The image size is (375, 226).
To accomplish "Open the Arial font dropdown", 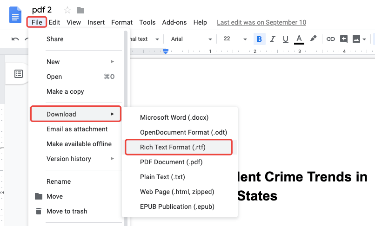I will (191, 39).
